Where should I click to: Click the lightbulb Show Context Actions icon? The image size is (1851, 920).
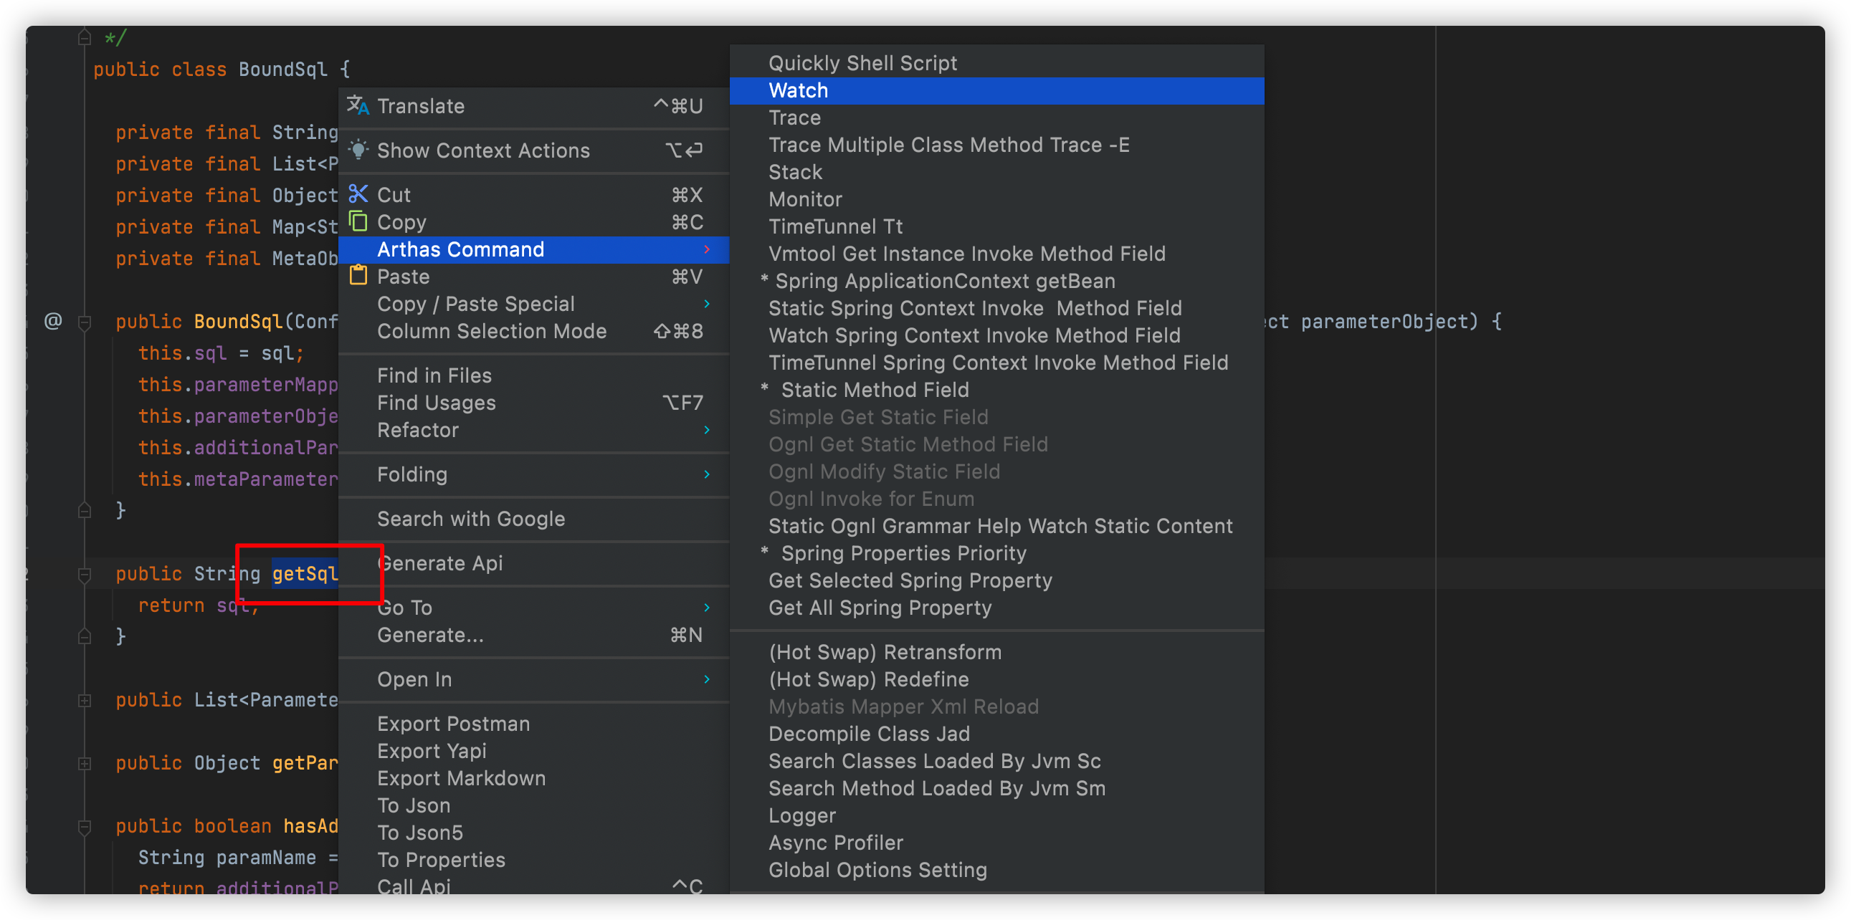(x=357, y=150)
